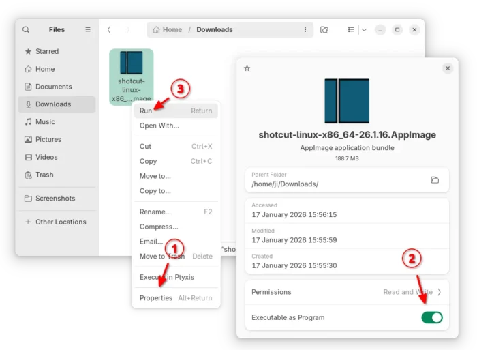The width and height of the screenshot is (477, 350).
Task: Click Home in the path bar
Action: coord(168,30)
